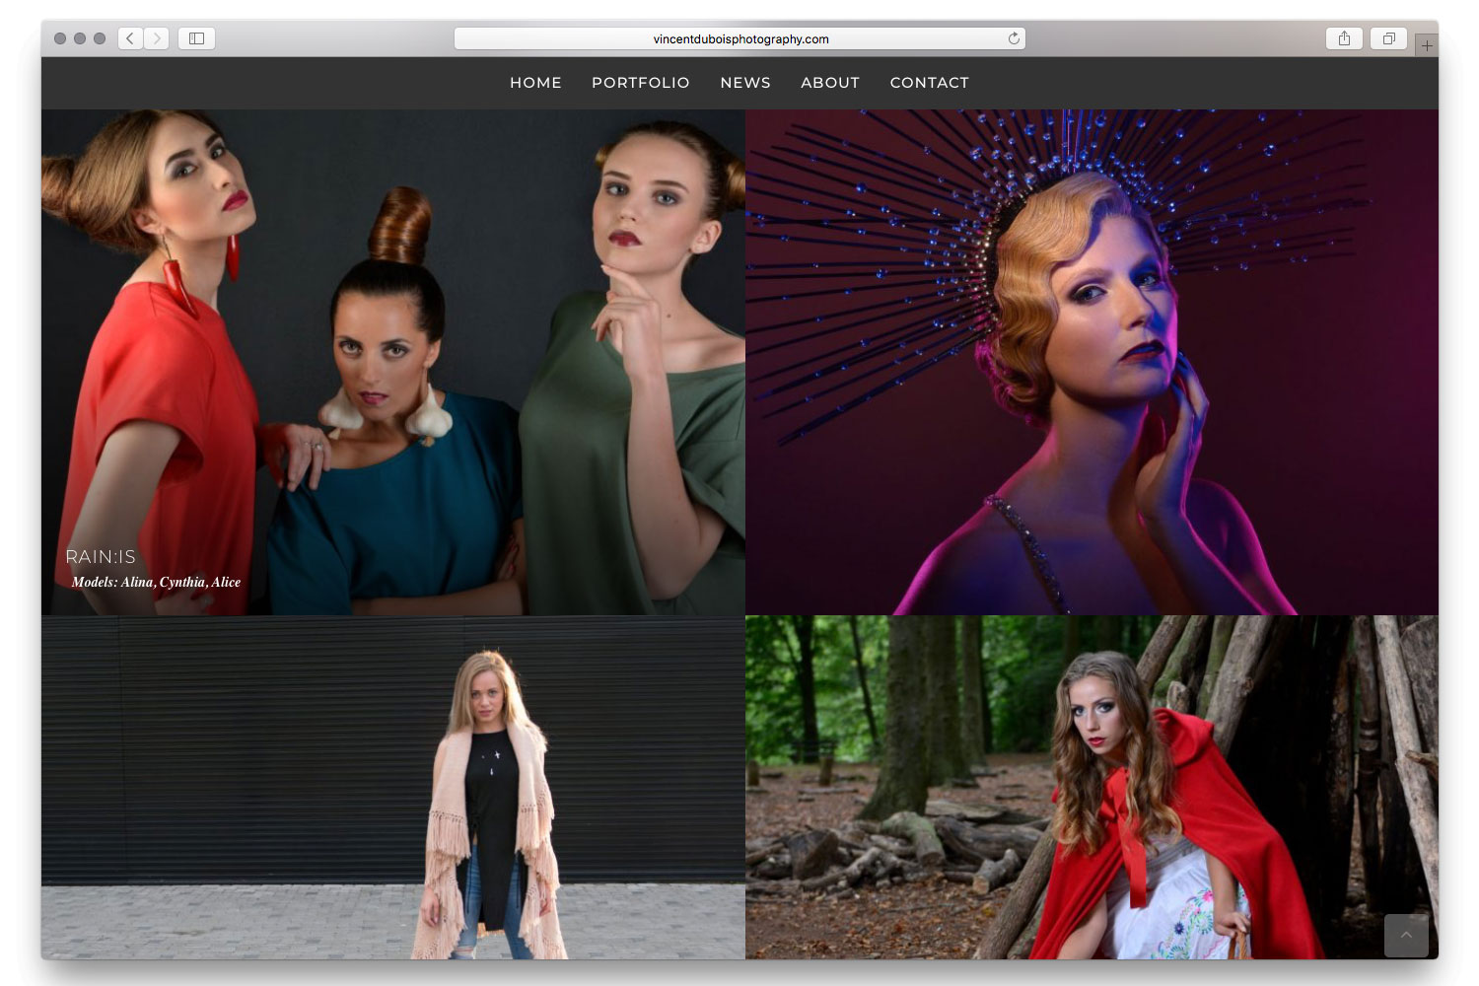Add a new tab with plus button

(1427, 45)
